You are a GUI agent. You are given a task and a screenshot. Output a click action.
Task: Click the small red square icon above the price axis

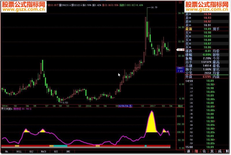(180, 2)
